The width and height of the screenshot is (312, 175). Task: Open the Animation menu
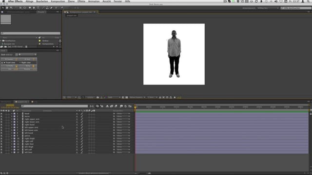pyautogui.click(x=94, y=1)
